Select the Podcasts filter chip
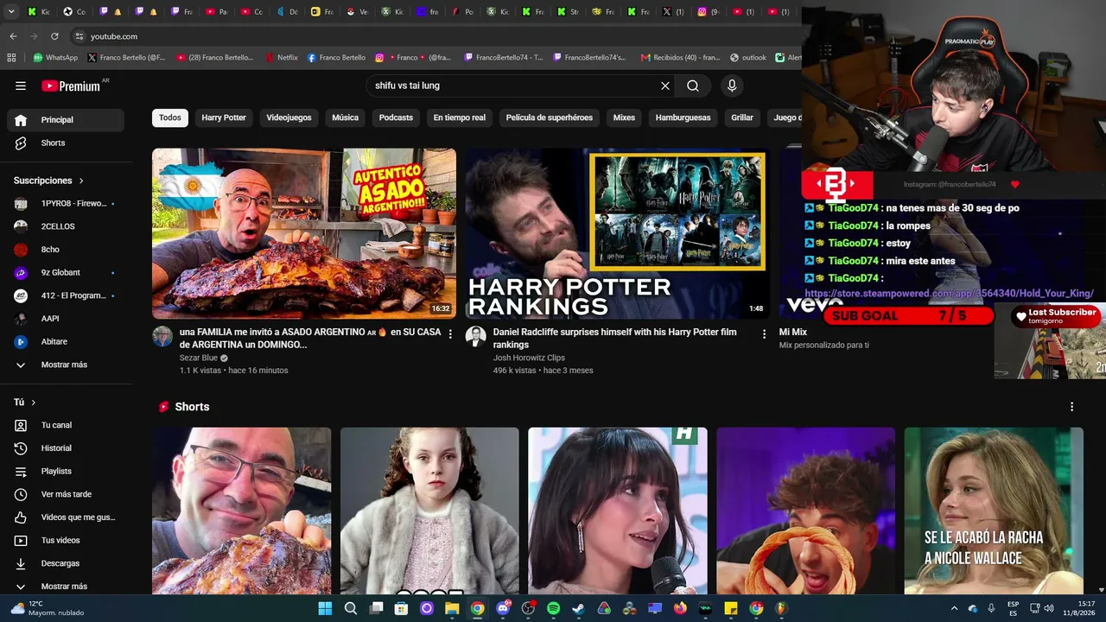1106x622 pixels. coord(396,117)
